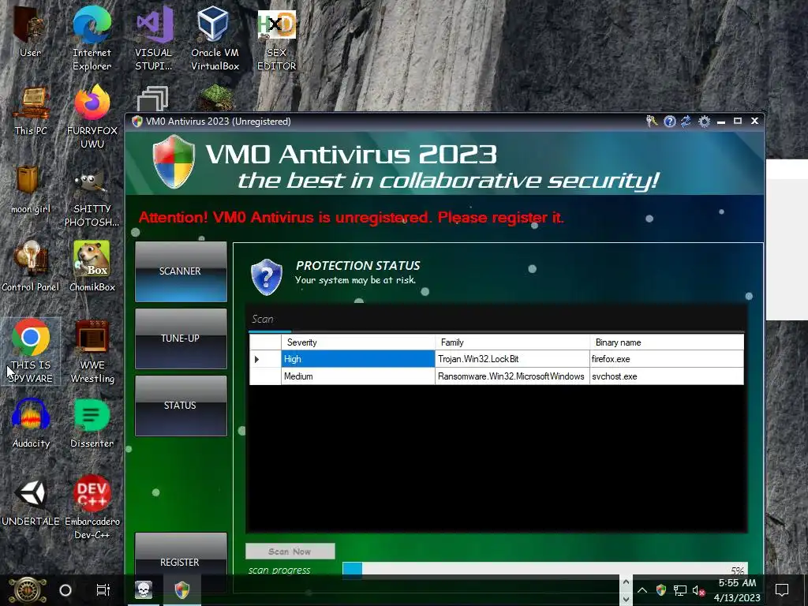
Task: Open UNDERTALE Unity icon
Action: click(x=31, y=501)
